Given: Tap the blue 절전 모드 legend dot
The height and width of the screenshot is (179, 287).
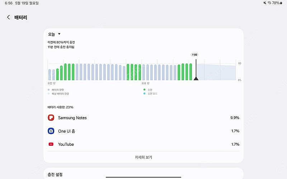Looking at the screenshot, I should pos(145,93).
